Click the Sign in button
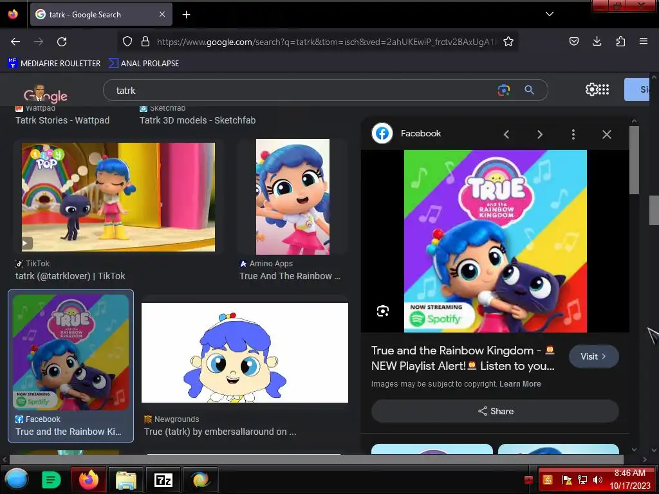This screenshot has height=494, width=659. click(636, 89)
